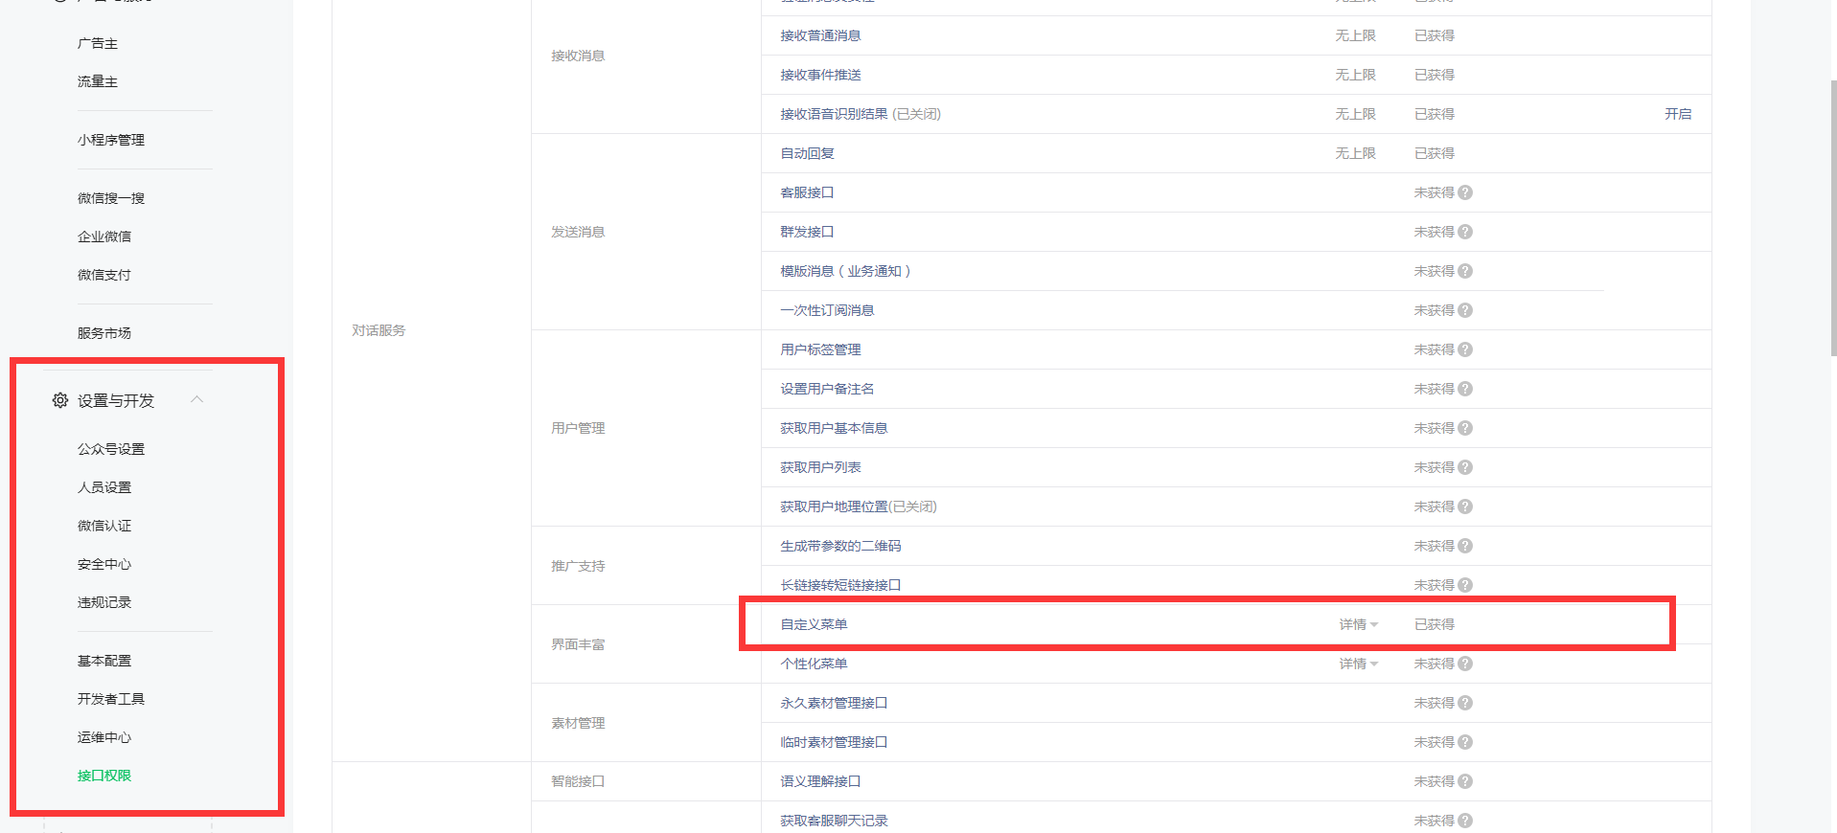Expand 详情 dropdown for 个性化菜单
Screen dimensions: 1837x833
click(x=1359, y=664)
